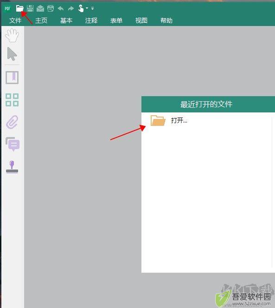Viewport: 275px width, 308px height.
Task: Select the arrow selection tool
Action: coord(12,54)
